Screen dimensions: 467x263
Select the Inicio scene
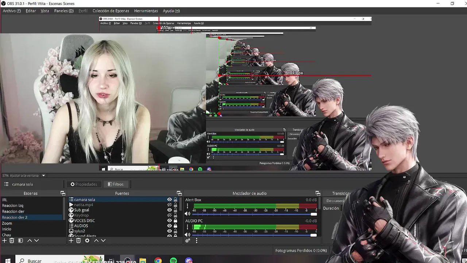click(x=32, y=229)
